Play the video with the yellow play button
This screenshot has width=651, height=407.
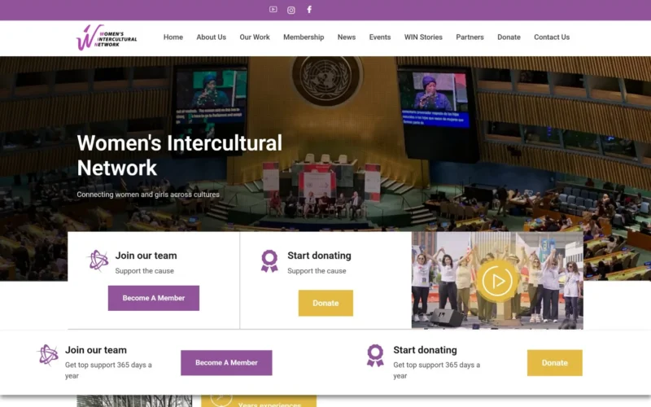[x=497, y=281]
